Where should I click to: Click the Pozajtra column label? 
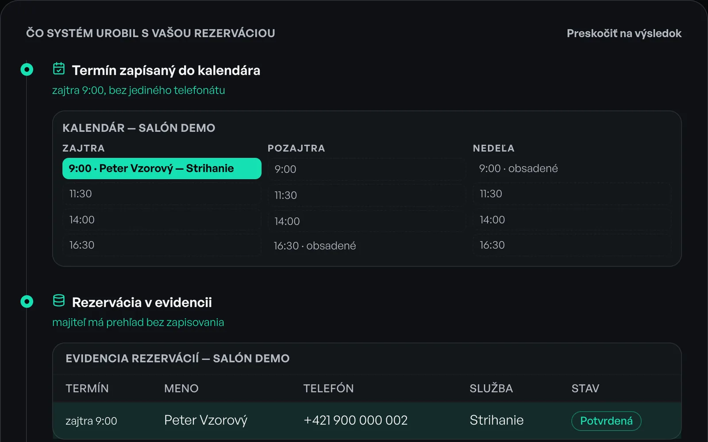click(x=296, y=149)
